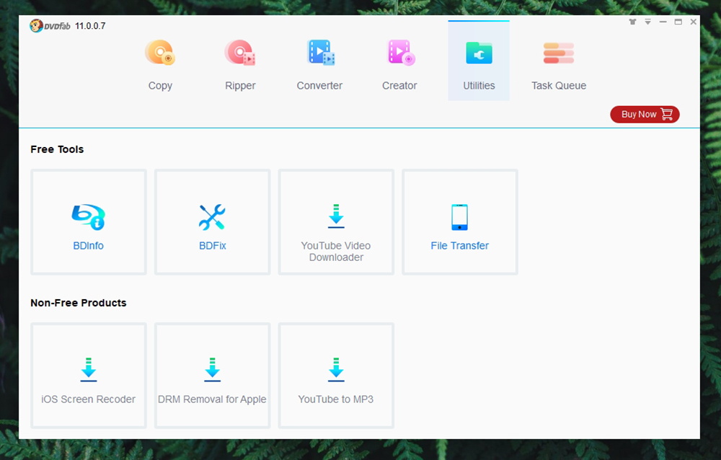The height and width of the screenshot is (460, 721).
Task: Select the Utilities folder icon
Action: click(479, 53)
